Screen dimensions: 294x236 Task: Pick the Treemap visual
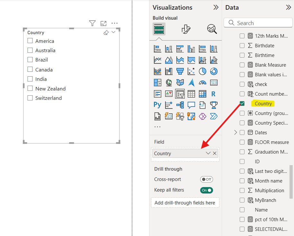pyautogui.click(x=157, y=82)
